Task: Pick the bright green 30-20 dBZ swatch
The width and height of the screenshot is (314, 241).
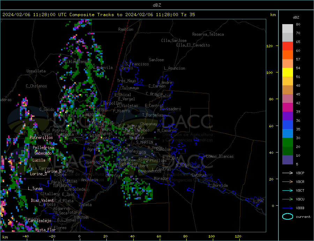Action: pyautogui.click(x=287, y=142)
